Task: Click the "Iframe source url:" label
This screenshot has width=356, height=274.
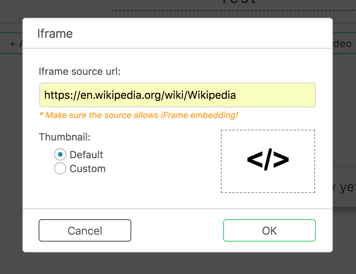Action: (x=80, y=71)
